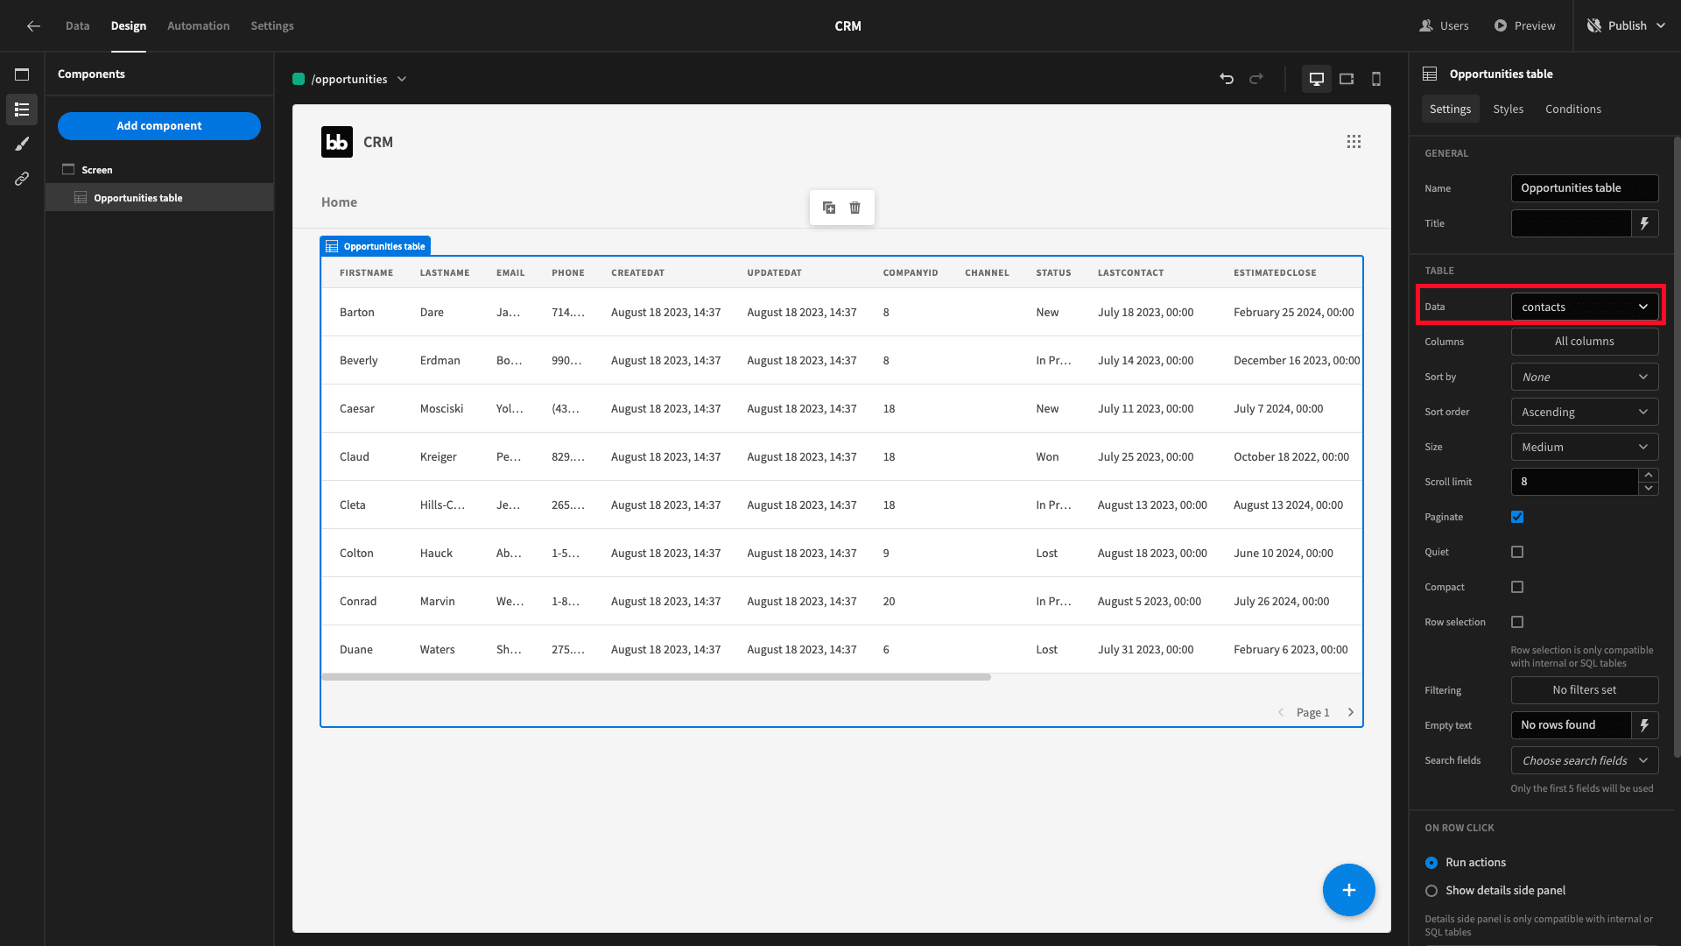Open the Size Medium dropdown

click(x=1585, y=447)
